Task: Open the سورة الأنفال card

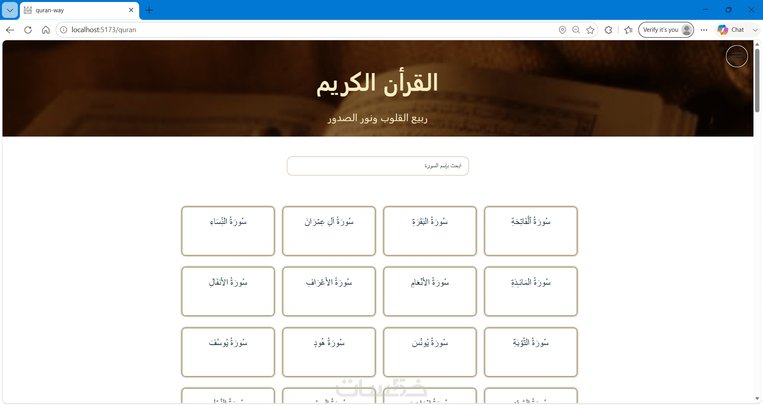Action: 228,291
